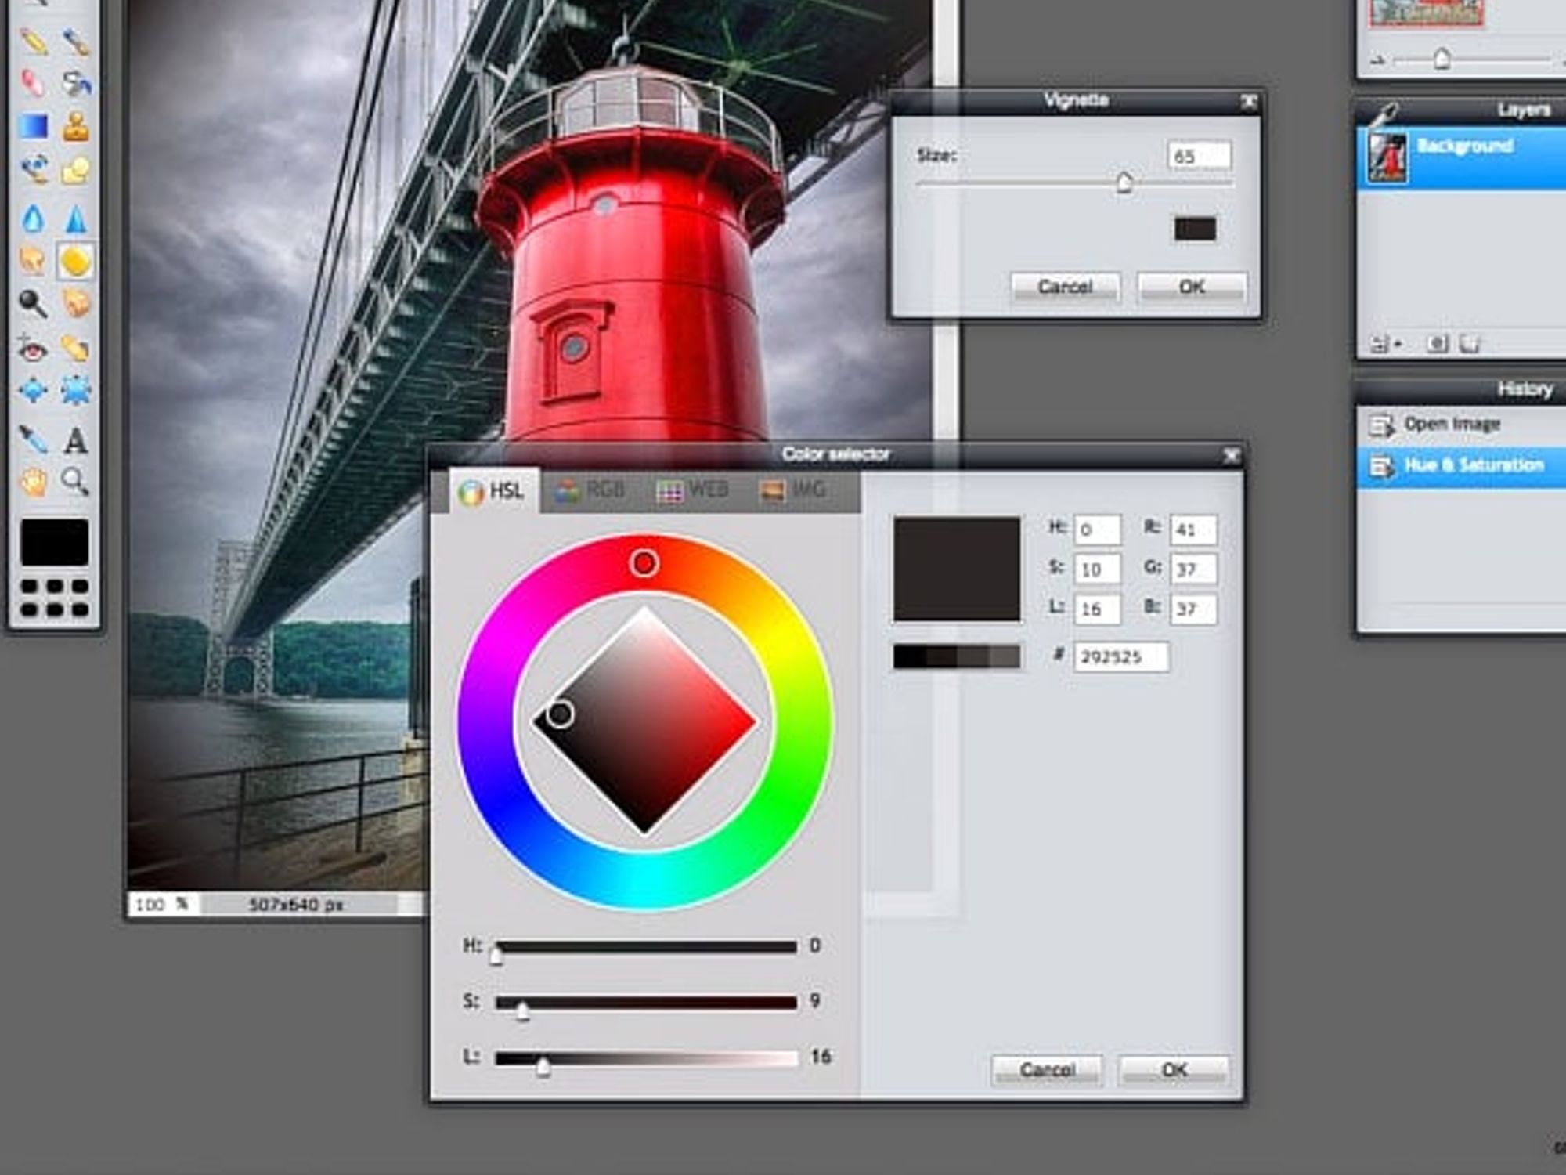Image resolution: width=1566 pixels, height=1175 pixels.
Task: Select the Pencil tool
Action: (x=33, y=41)
